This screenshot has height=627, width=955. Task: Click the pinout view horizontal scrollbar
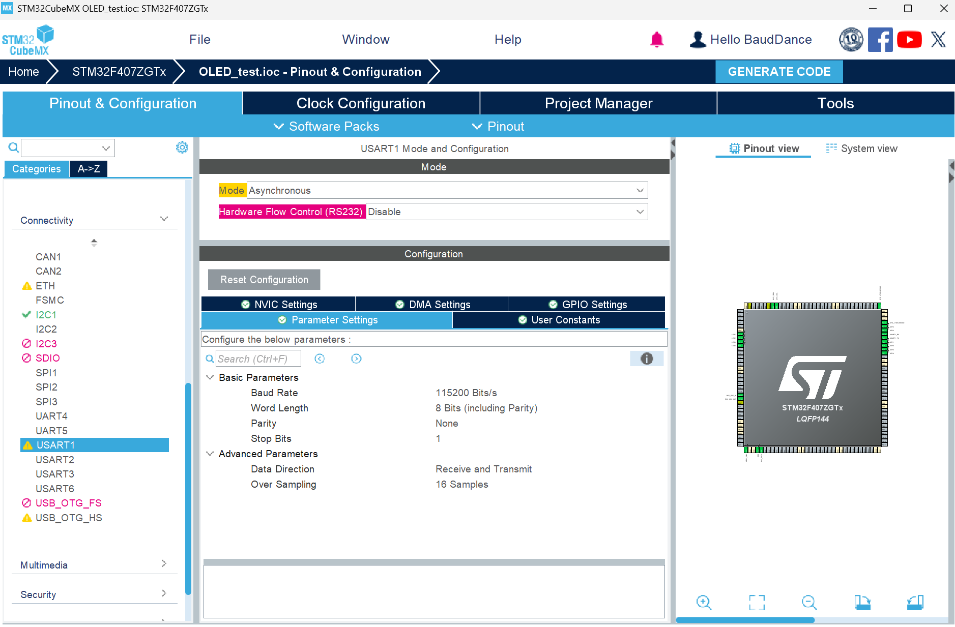pos(745,620)
